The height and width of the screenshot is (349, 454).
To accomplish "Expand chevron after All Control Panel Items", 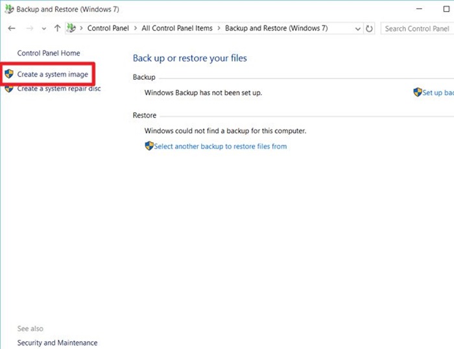I will (219, 29).
